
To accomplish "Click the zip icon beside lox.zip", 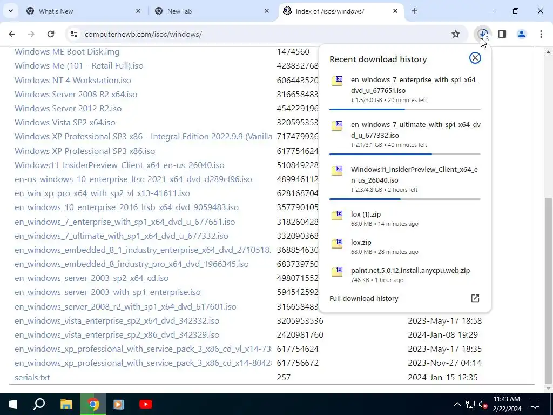I will (x=337, y=243).
